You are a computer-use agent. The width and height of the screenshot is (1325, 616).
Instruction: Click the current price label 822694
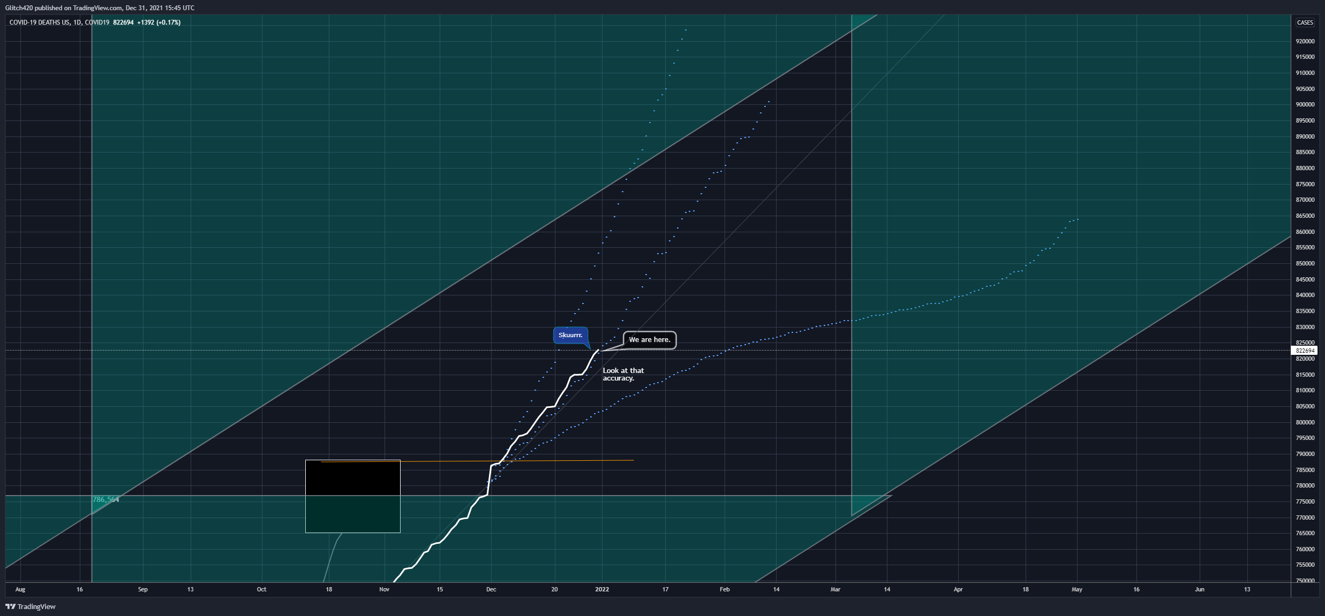1305,351
